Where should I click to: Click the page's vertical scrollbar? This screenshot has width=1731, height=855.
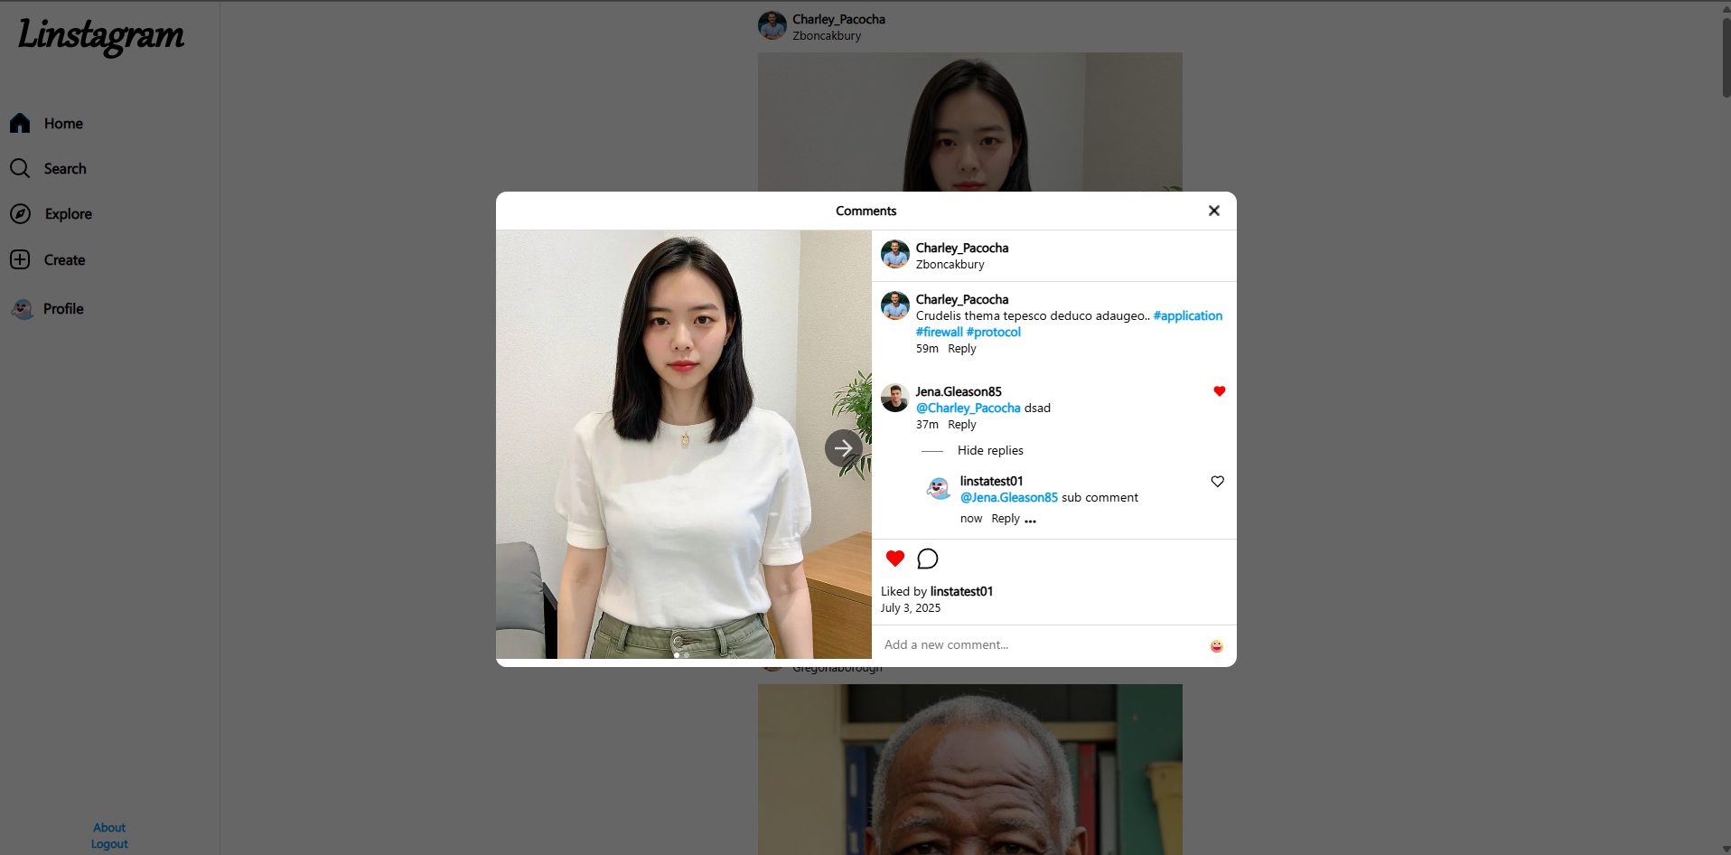click(1725, 54)
